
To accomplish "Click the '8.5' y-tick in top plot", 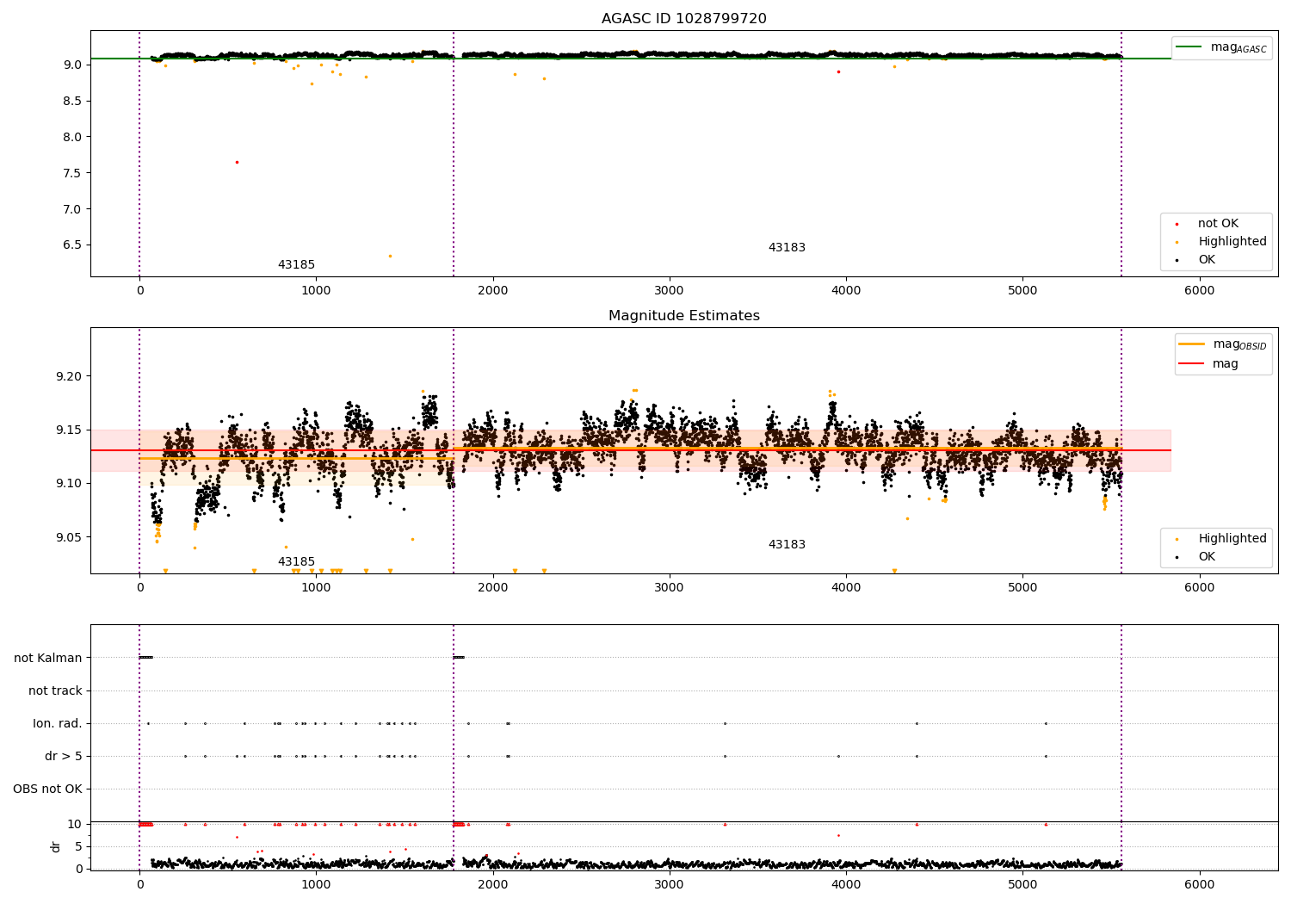I will (72, 101).
